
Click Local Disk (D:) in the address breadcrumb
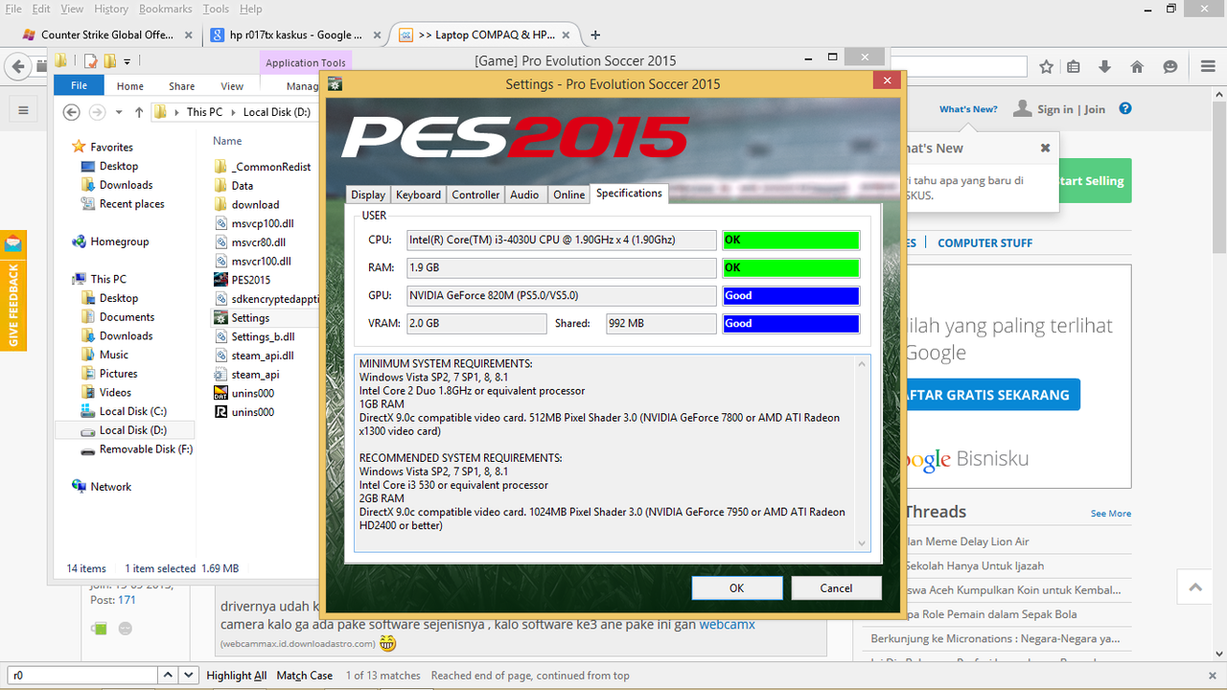[277, 112]
